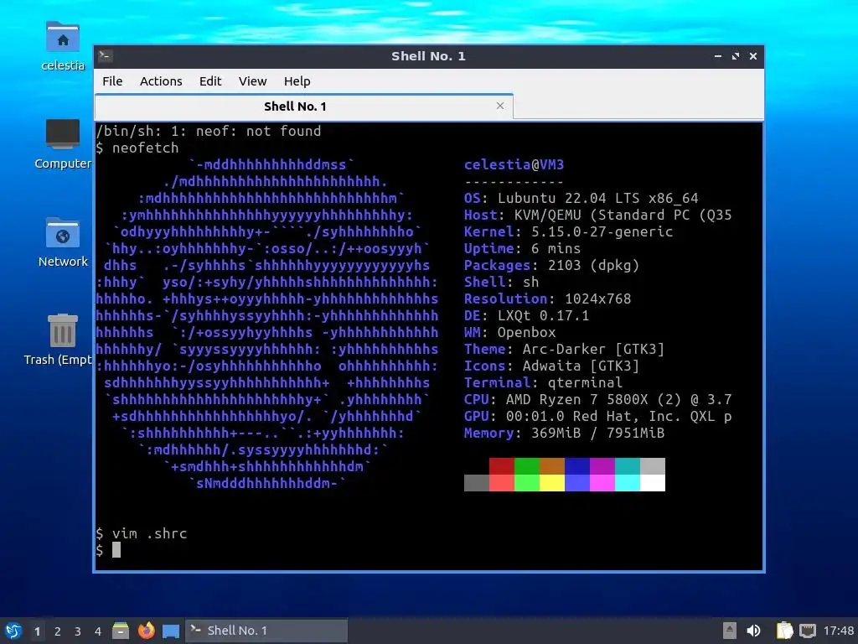858x644 pixels.
Task: Select the Shell No. 1 tab
Action: tap(303, 106)
